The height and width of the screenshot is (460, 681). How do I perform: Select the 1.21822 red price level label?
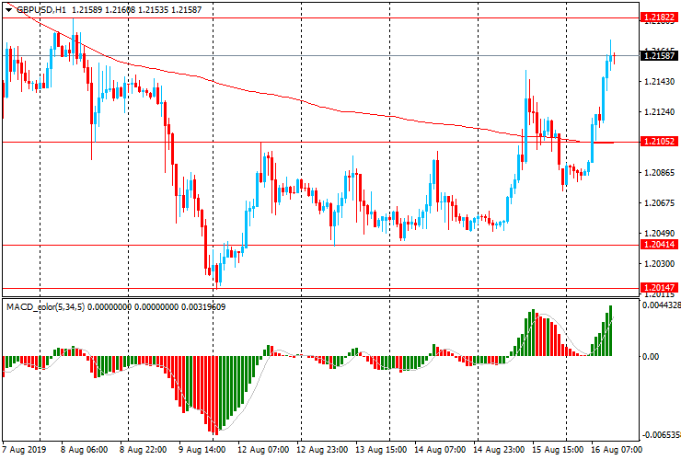coord(659,17)
